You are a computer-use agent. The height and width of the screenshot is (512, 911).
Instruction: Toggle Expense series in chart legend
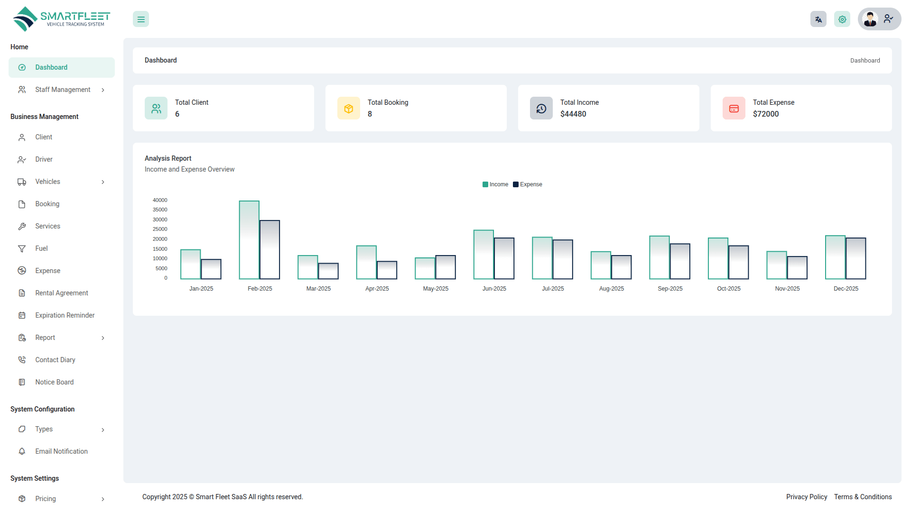(528, 184)
